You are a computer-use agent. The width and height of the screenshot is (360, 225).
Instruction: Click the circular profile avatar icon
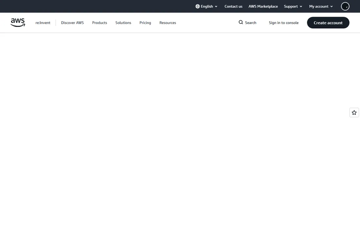tap(345, 7)
